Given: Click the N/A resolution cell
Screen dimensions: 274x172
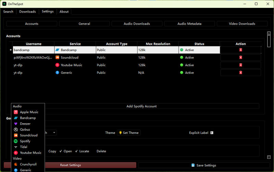Looking at the screenshot, I should coord(158,73).
